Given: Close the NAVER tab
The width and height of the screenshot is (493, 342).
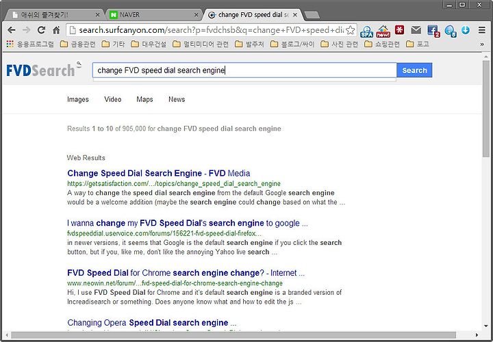Looking at the screenshot, I should (197, 15).
